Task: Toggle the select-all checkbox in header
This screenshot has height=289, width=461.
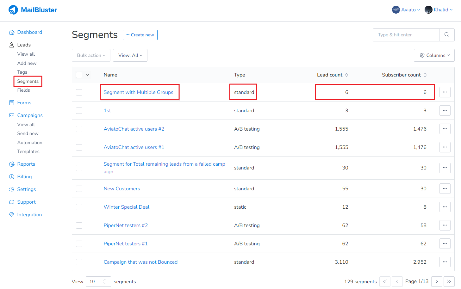Action: tap(79, 75)
